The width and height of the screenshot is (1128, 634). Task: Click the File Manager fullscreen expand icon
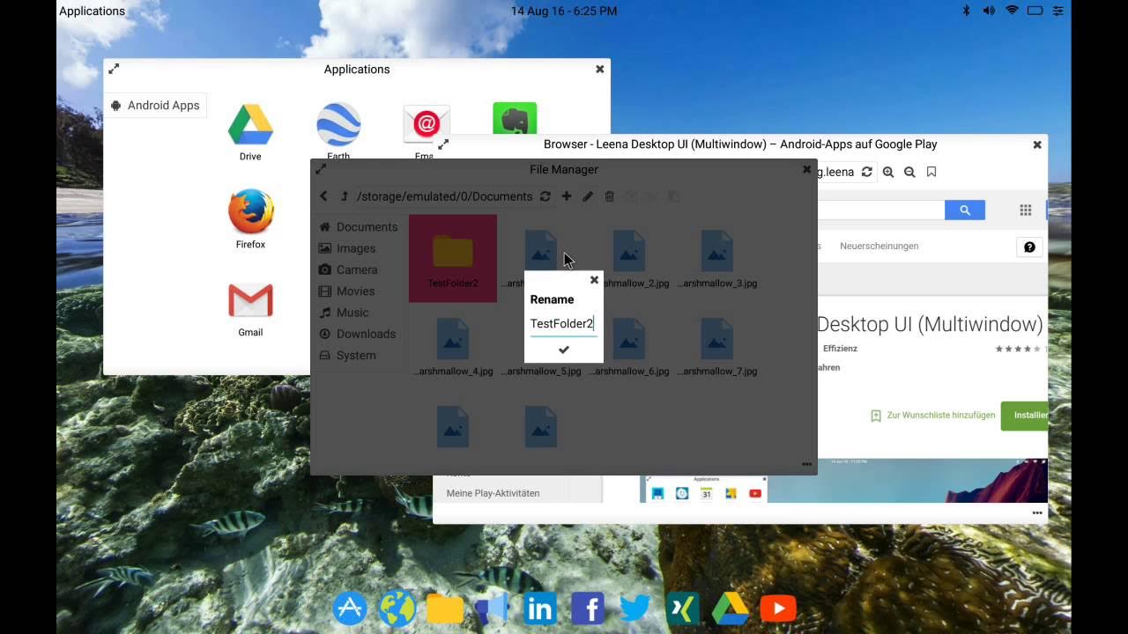point(321,169)
